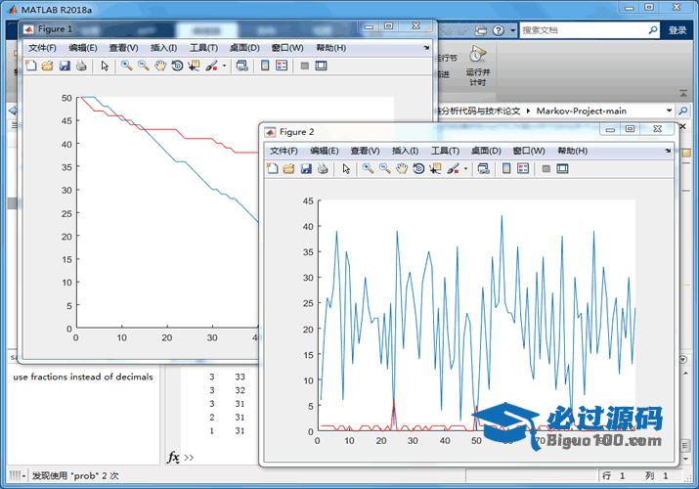Open 插入(I) menu in Figure 2

[x=405, y=151]
